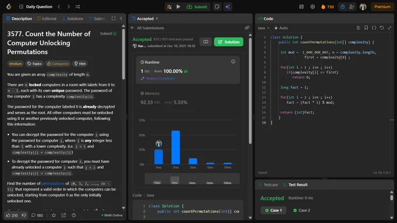This screenshot has height=223, width=397.
Task: Select the Case 1 result
Action: pyautogui.click(x=273, y=210)
